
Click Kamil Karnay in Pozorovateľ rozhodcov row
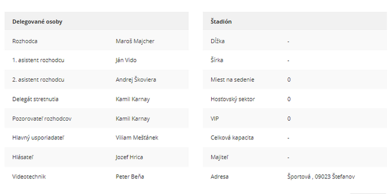click(x=132, y=119)
